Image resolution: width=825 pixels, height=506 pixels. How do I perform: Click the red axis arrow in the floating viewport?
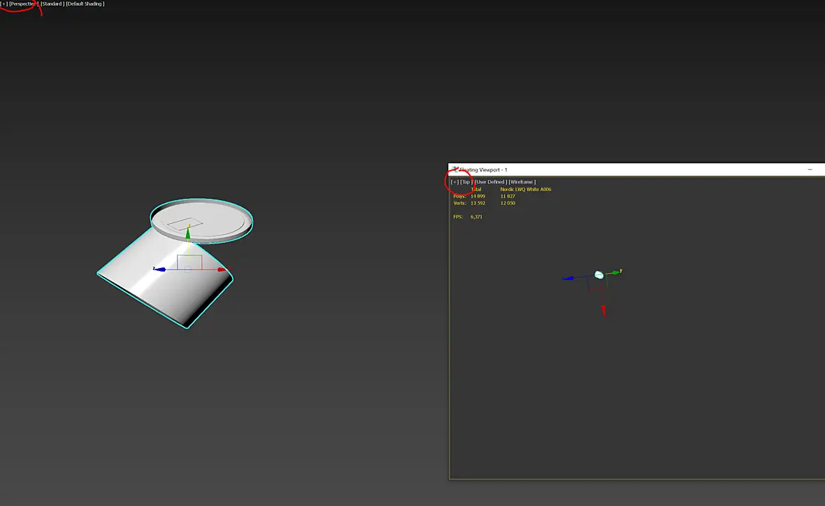[x=604, y=311]
